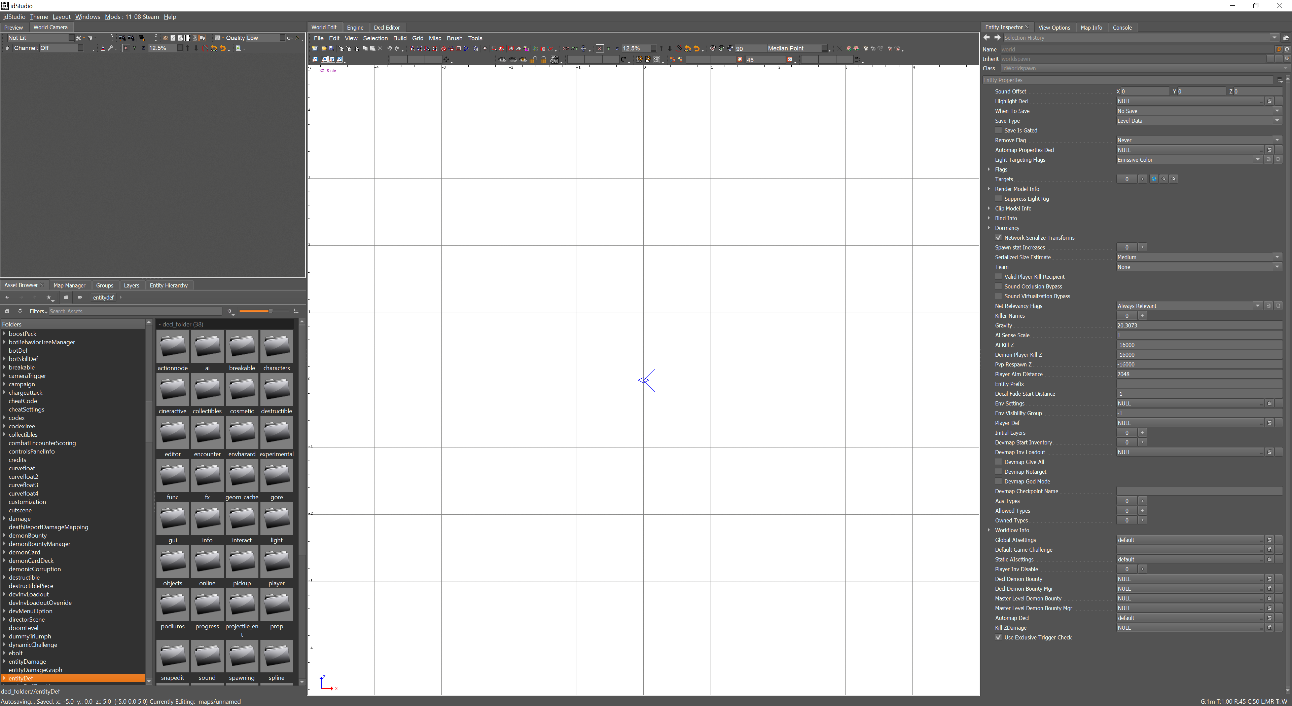Click the New Map icon in World Edit toolbar
Viewport: 1292px width, 706px height.
pos(315,49)
